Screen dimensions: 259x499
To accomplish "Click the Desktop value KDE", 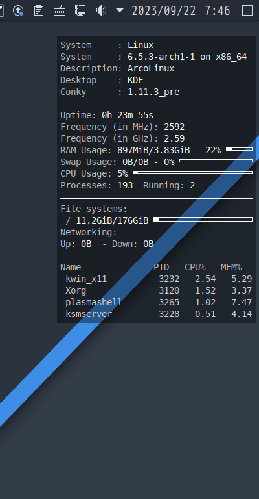I will 135,80.
